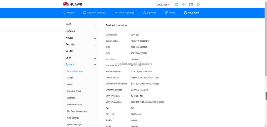Open Updates in the sidebar
The image size is (267, 127).
coord(70,31)
